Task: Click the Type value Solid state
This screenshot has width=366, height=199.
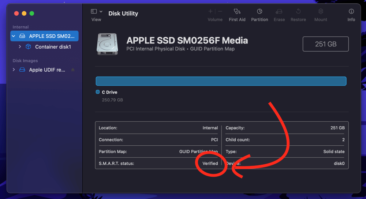Action: point(334,152)
